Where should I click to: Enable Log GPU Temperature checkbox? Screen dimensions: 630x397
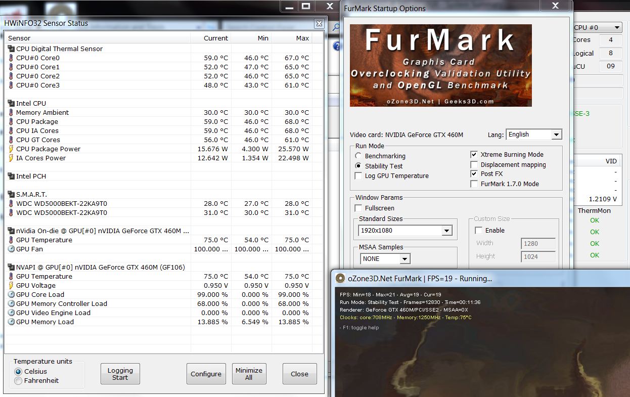(358, 176)
